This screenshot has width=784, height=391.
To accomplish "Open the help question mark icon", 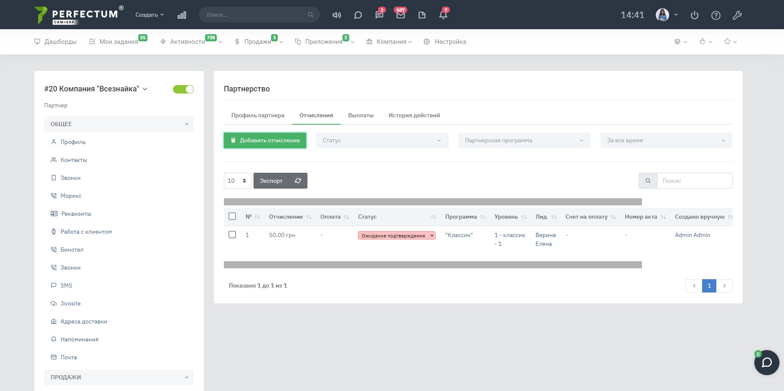I will coord(715,15).
